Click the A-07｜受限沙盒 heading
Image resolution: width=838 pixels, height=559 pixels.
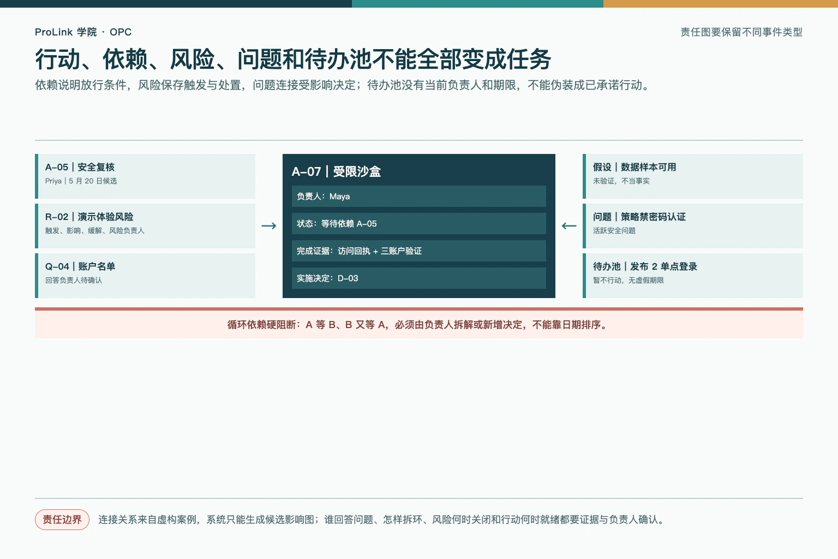tap(336, 171)
